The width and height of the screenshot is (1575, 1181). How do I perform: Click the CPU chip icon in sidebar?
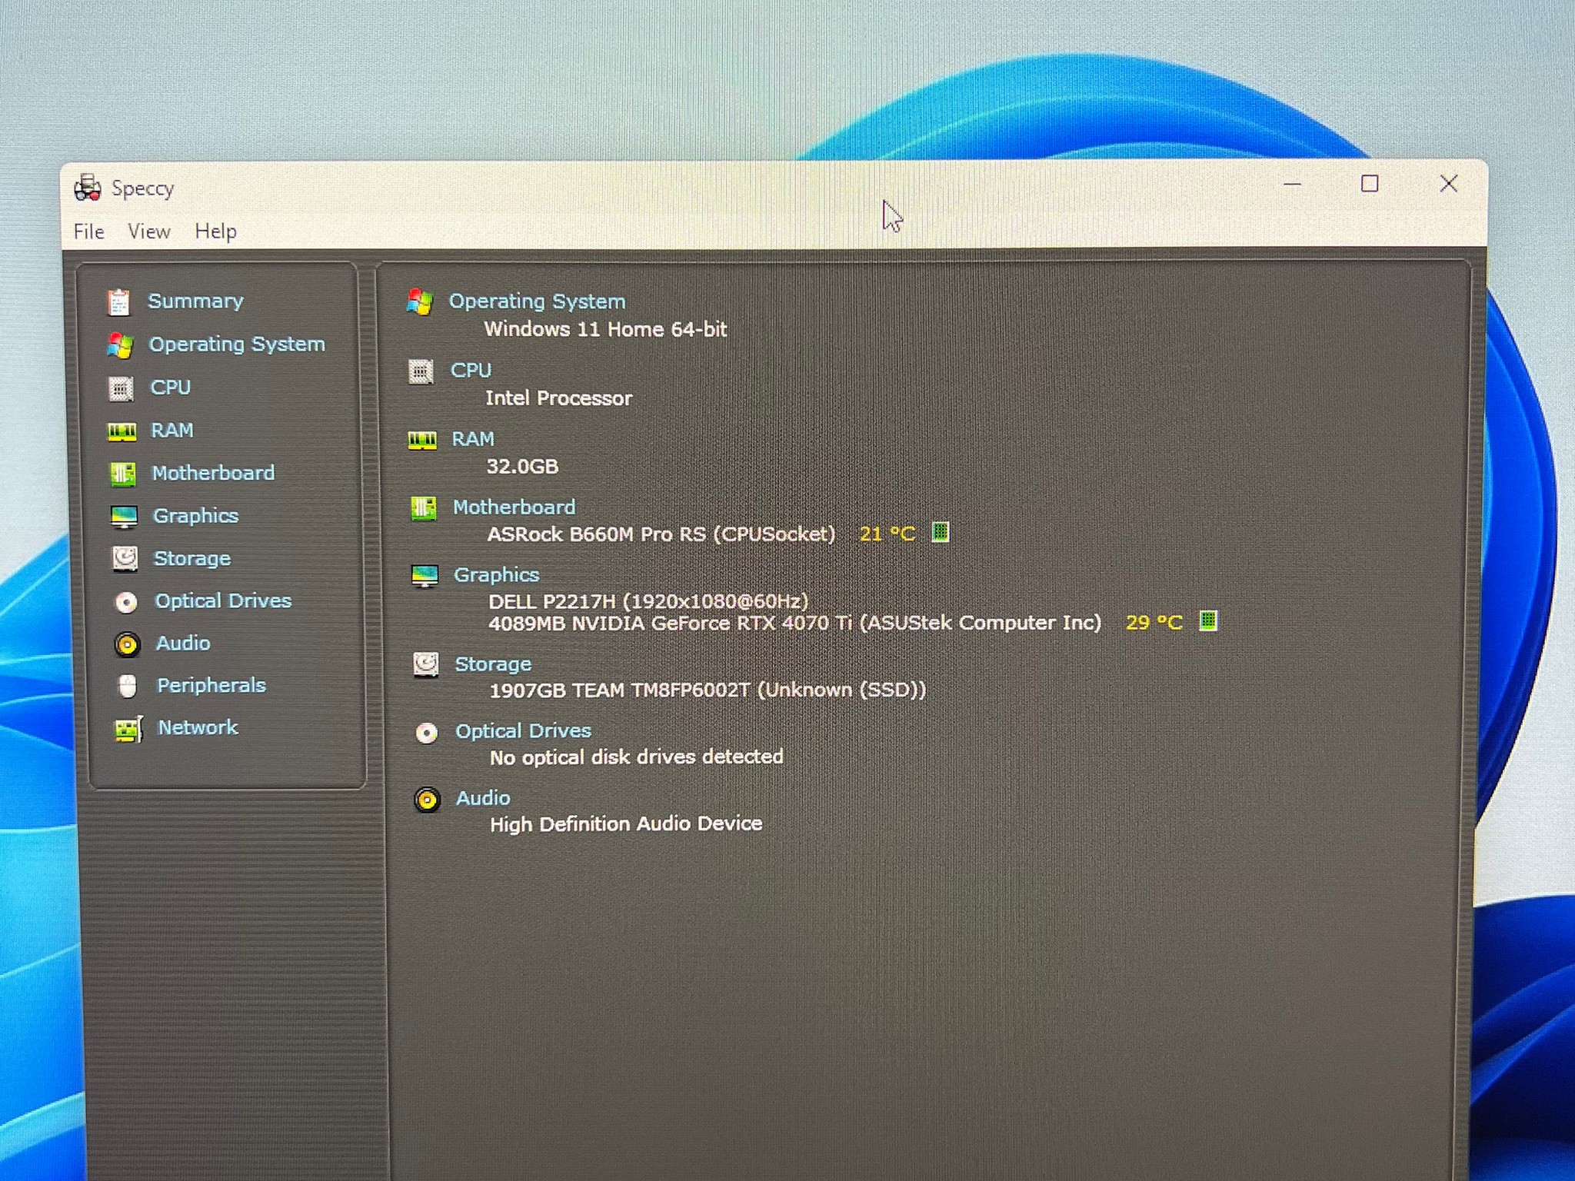pyautogui.click(x=121, y=388)
